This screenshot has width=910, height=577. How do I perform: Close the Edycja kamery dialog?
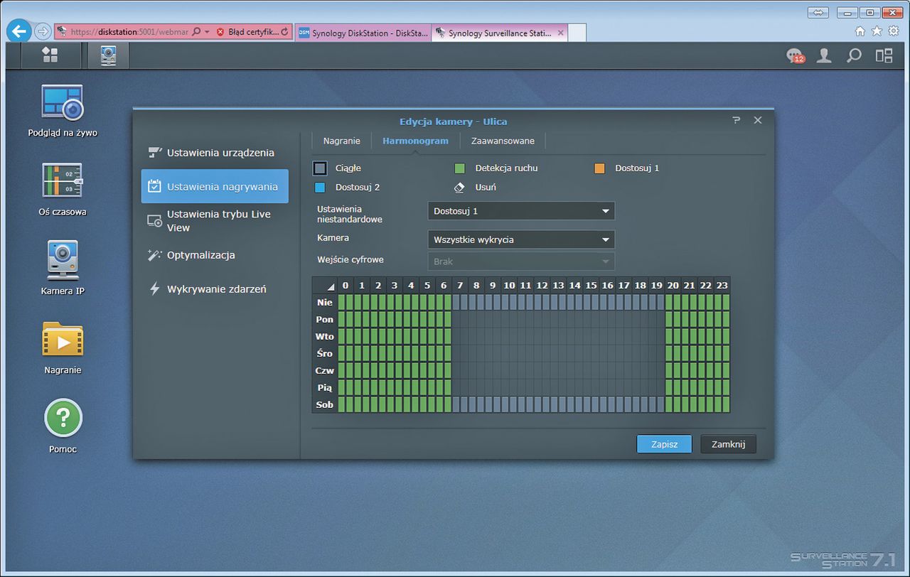tap(758, 120)
